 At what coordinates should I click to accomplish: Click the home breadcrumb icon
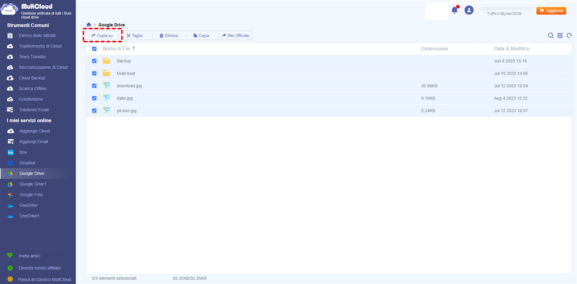88,25
